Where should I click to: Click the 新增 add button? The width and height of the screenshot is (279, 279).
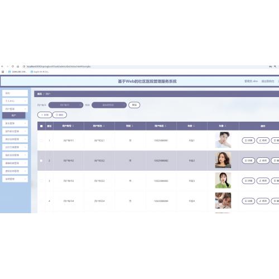pyautogui.click(x=45, y=115)
